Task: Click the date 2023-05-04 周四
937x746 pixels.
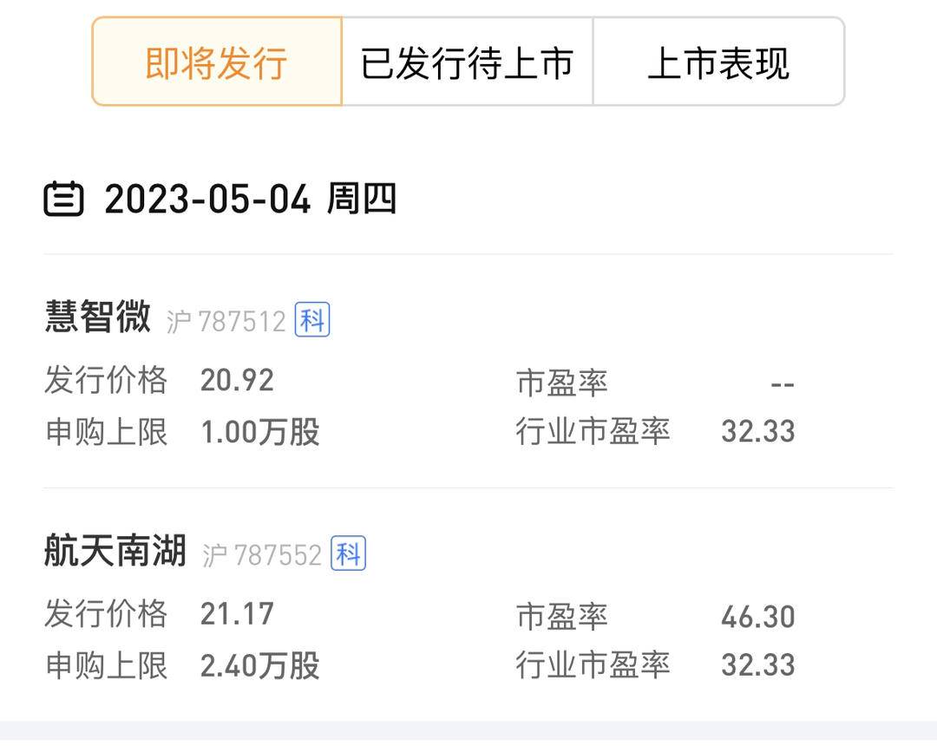Action: (x=250, y=199)
